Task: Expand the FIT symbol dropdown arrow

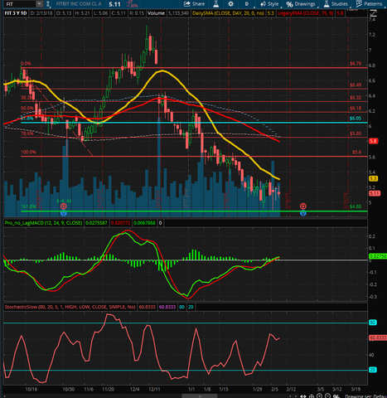Action: coord(40,4)
